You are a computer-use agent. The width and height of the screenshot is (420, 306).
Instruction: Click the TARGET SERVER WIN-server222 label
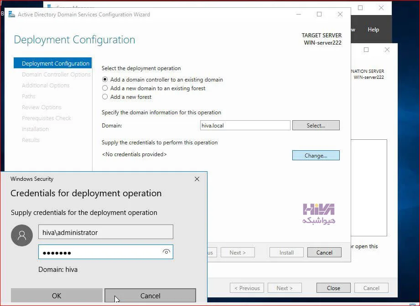tap(321, 39)
